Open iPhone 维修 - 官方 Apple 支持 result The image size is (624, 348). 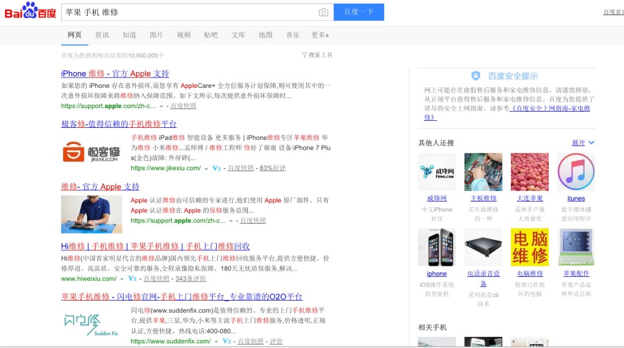[115, 73]
